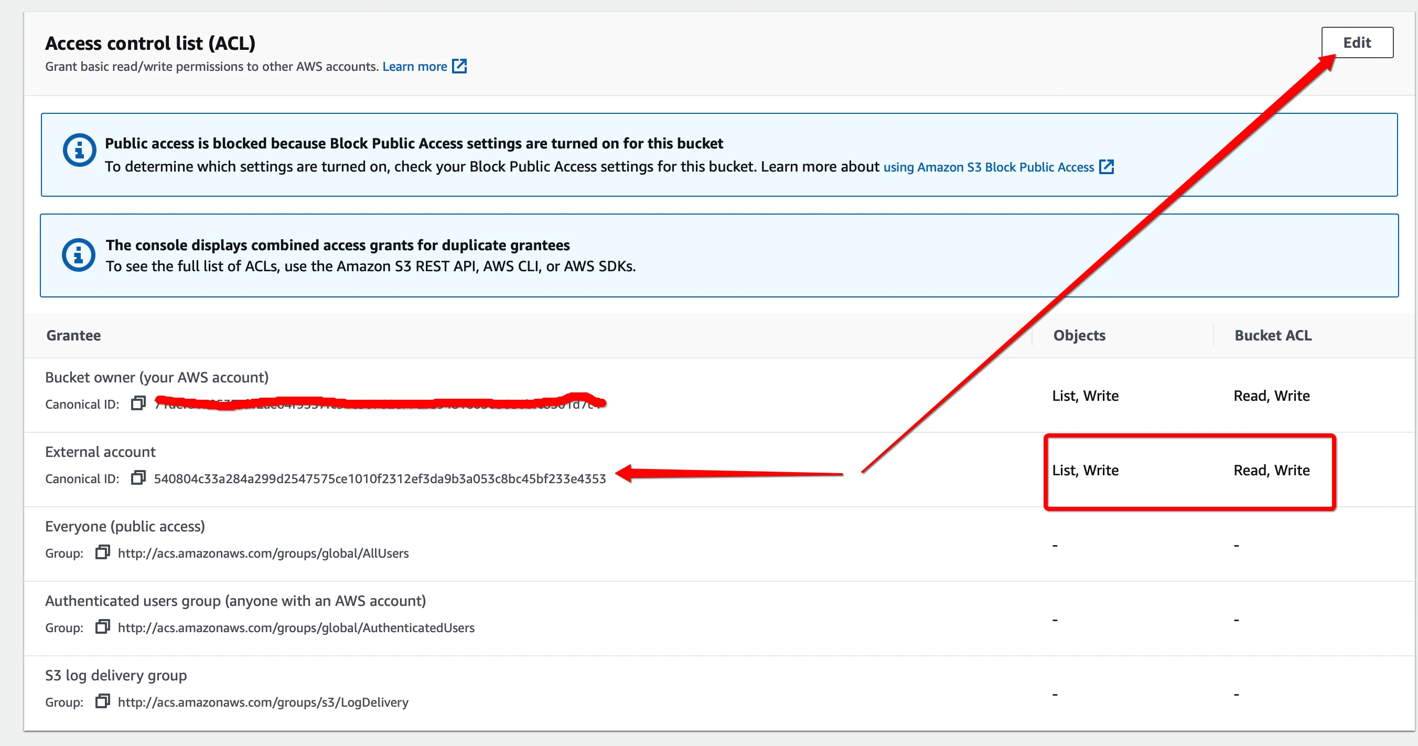Click the Bucket ACL column header
The image size is (1418, 746).
(1272, 335)
